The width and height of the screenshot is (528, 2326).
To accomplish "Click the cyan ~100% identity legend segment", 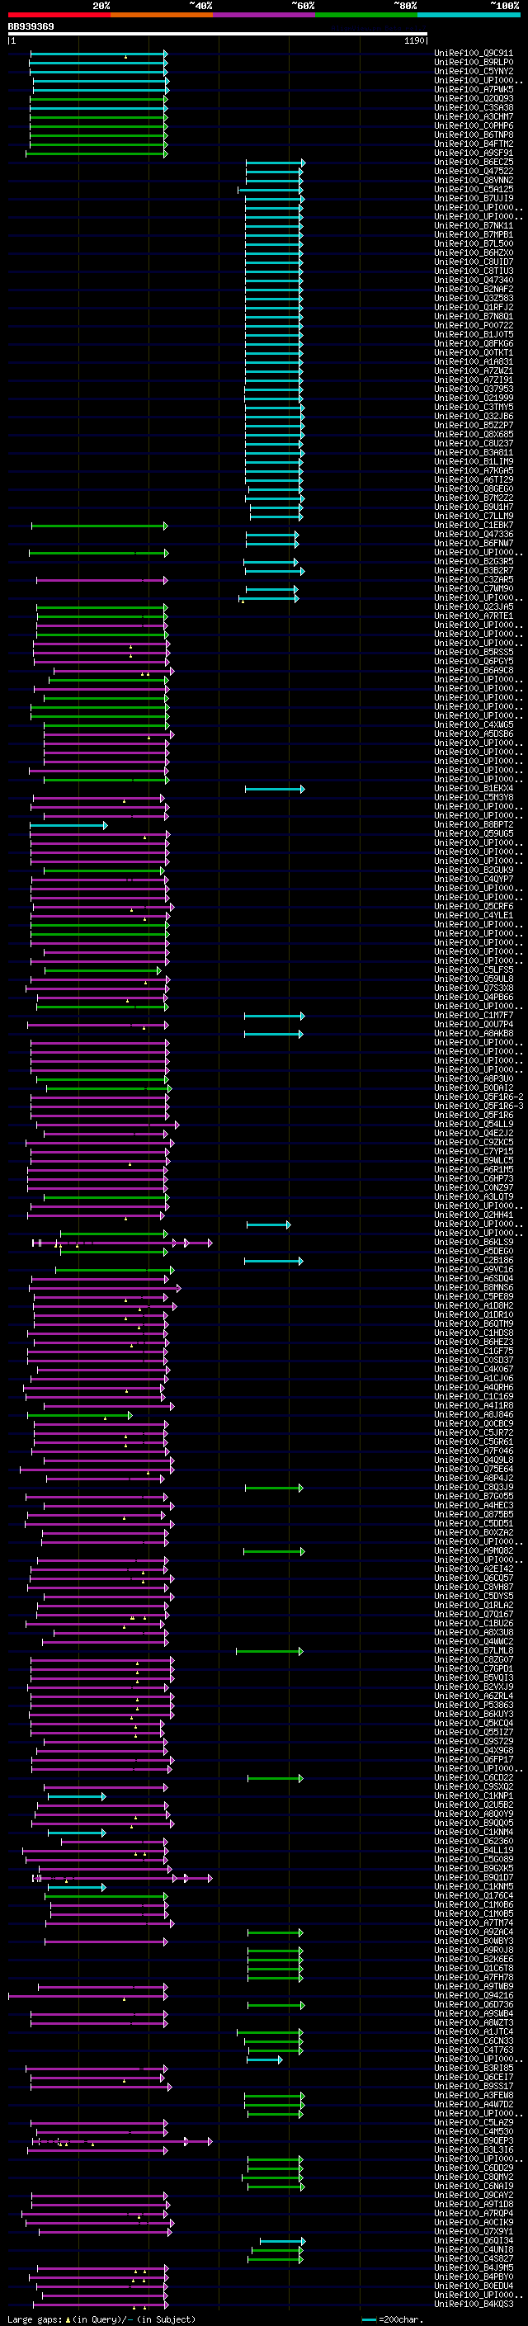I will click(468, 15).
